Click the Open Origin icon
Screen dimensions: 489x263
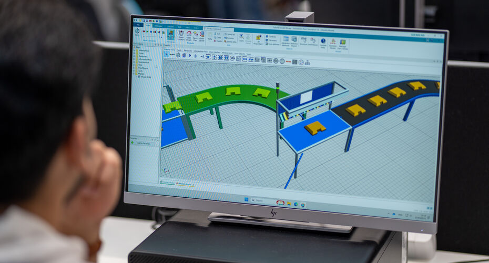(189, 36)
